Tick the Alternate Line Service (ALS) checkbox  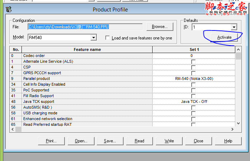click(193, 62)
